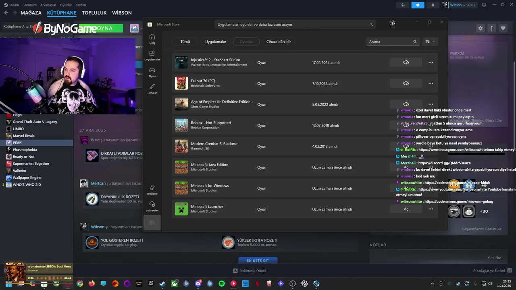The width and height of the screenshot is (516, 290).
Task: Open Steam friends activity icon in top bar
Action: 403,5
